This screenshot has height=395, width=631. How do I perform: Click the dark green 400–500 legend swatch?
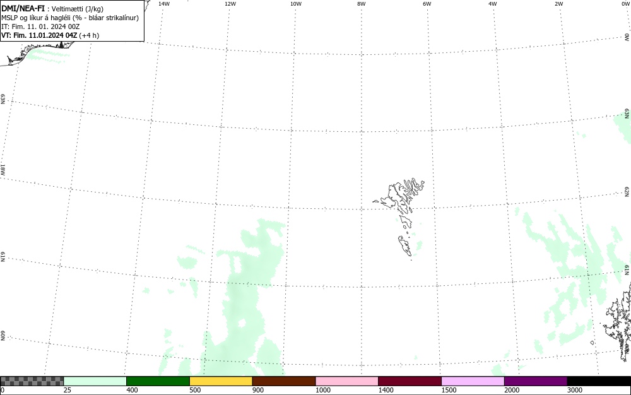point(158,381)
